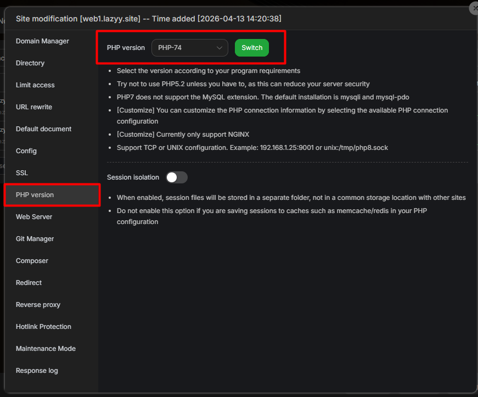
Task: Select Limit access in sidebar
Action: coord(35,85)
